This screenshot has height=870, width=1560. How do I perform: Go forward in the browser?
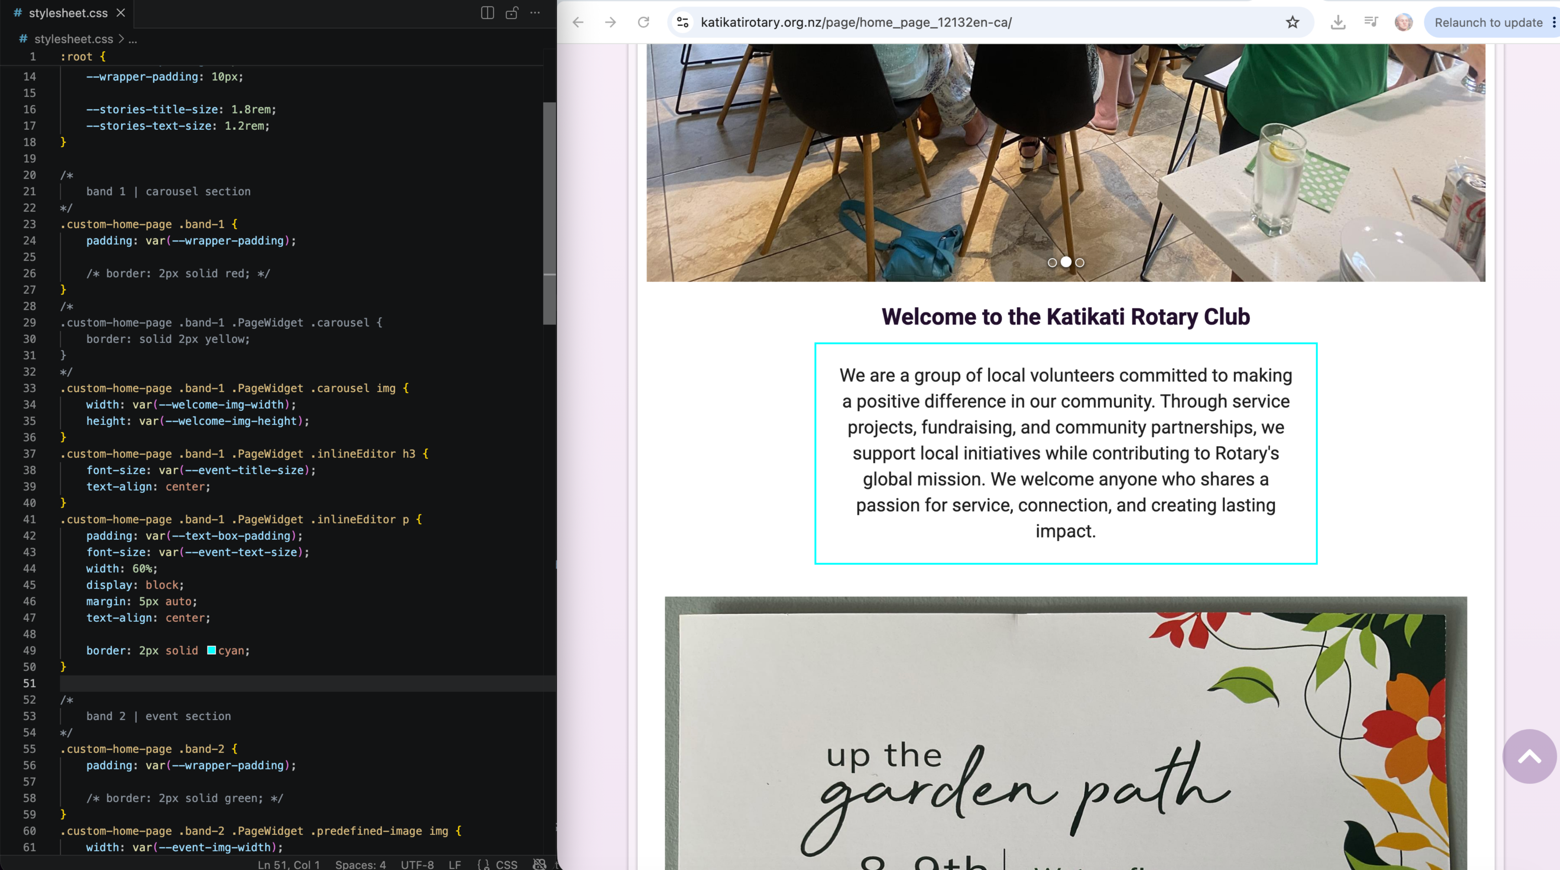click(x=610, y=22)
